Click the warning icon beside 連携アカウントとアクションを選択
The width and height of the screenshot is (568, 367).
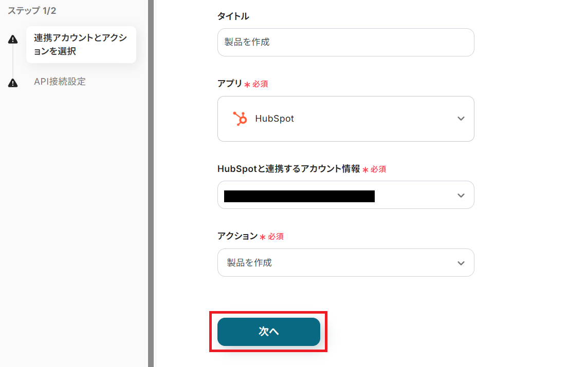(13, 40)
